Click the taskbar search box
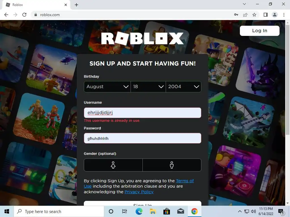The height and width of the screenshot is (217, 290). point(59,211)
